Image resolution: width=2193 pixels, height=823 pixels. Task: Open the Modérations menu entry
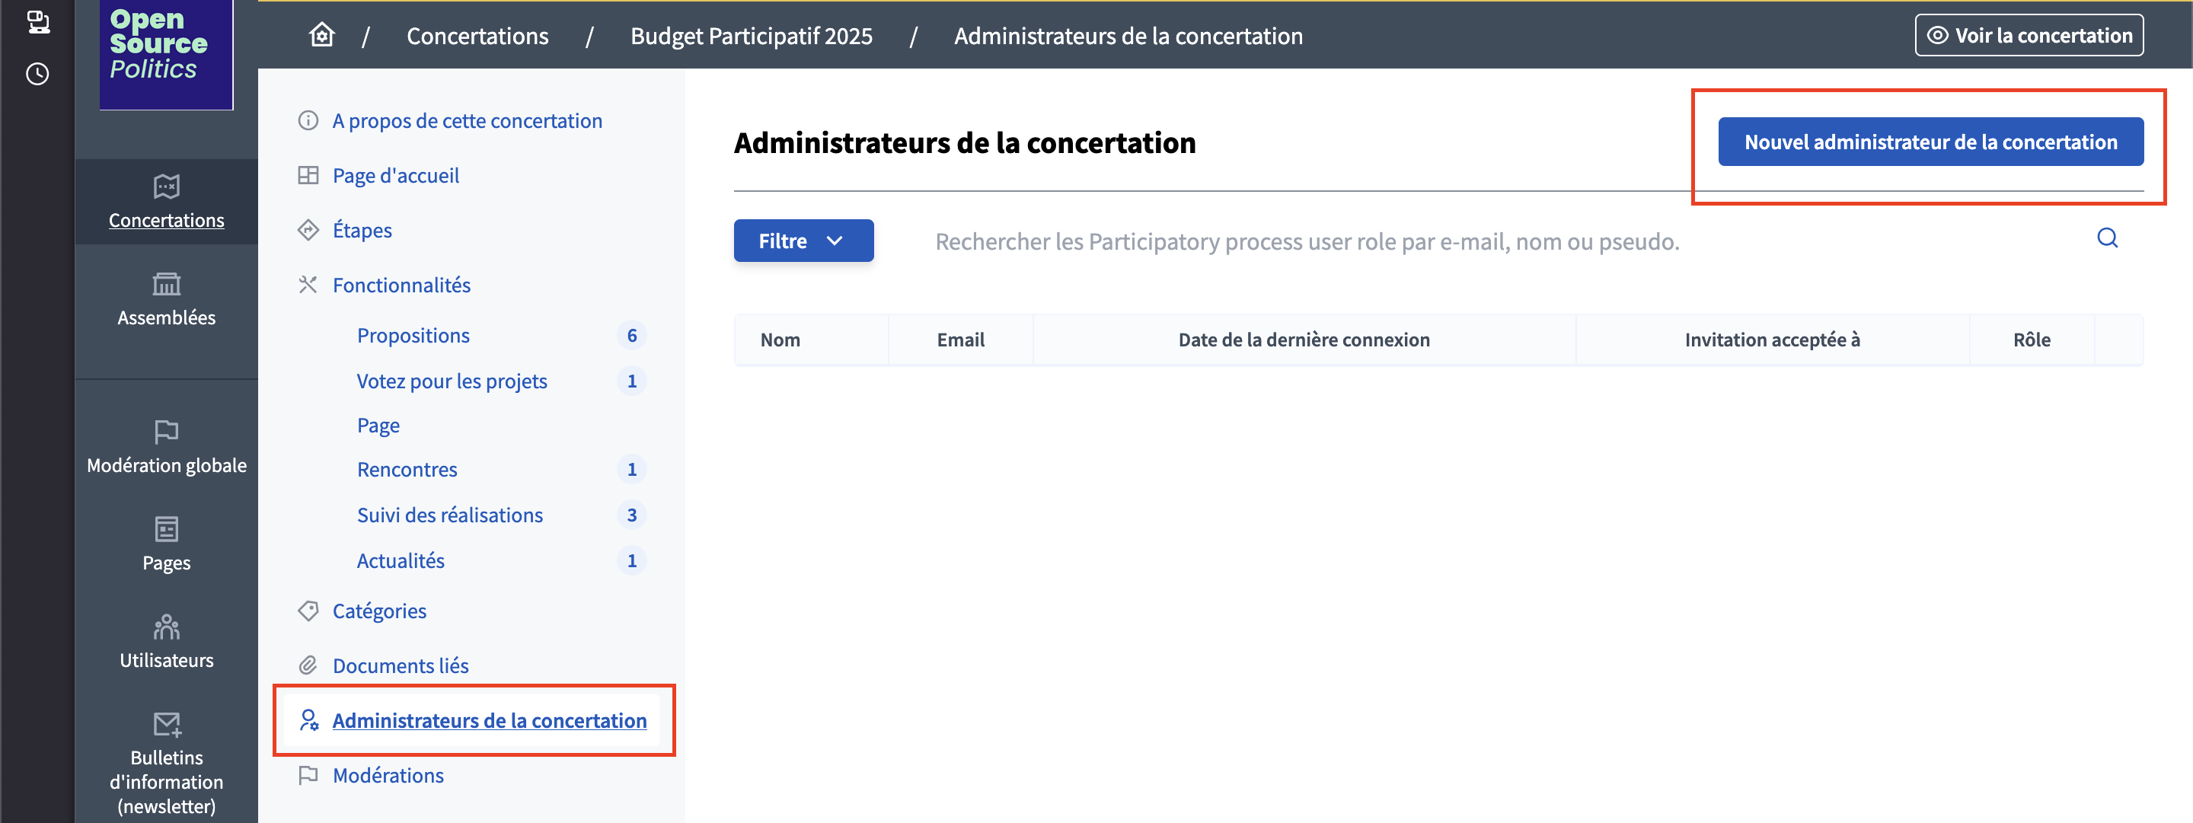pyautogui.click(x=388, y=775)
